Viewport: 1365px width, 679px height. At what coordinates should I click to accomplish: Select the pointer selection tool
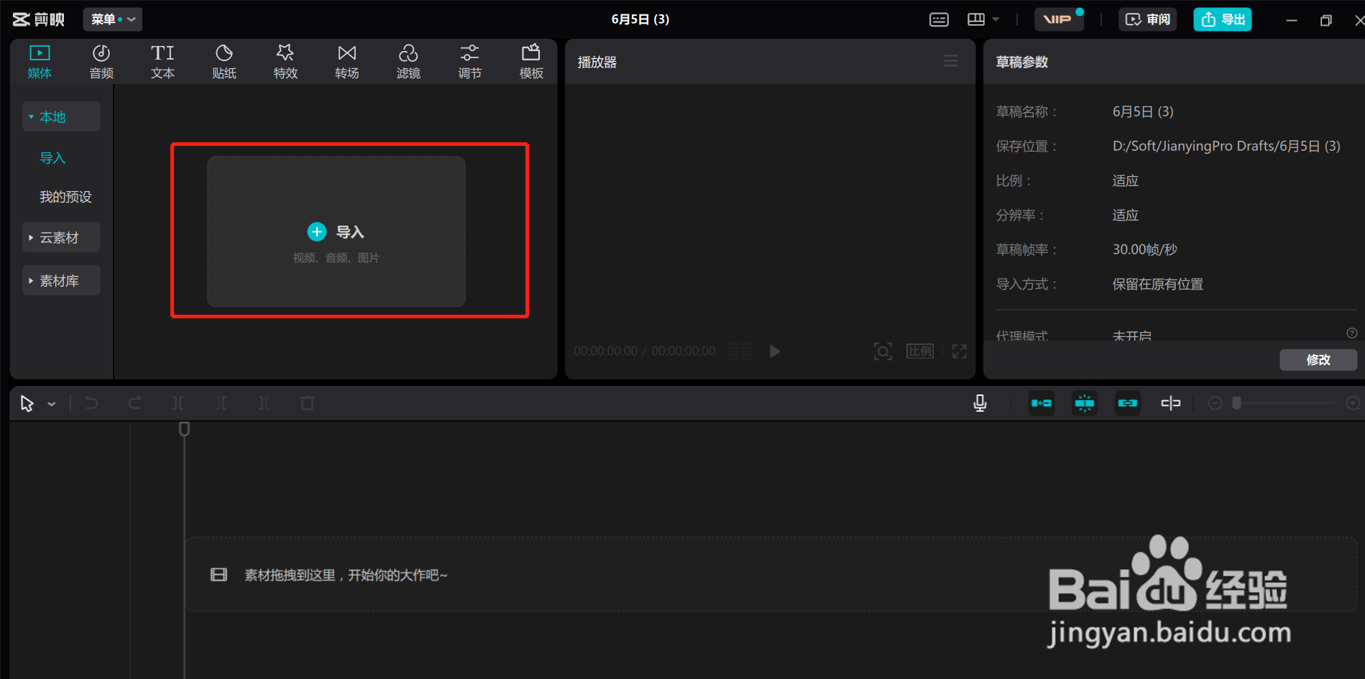tap(27, 404)
